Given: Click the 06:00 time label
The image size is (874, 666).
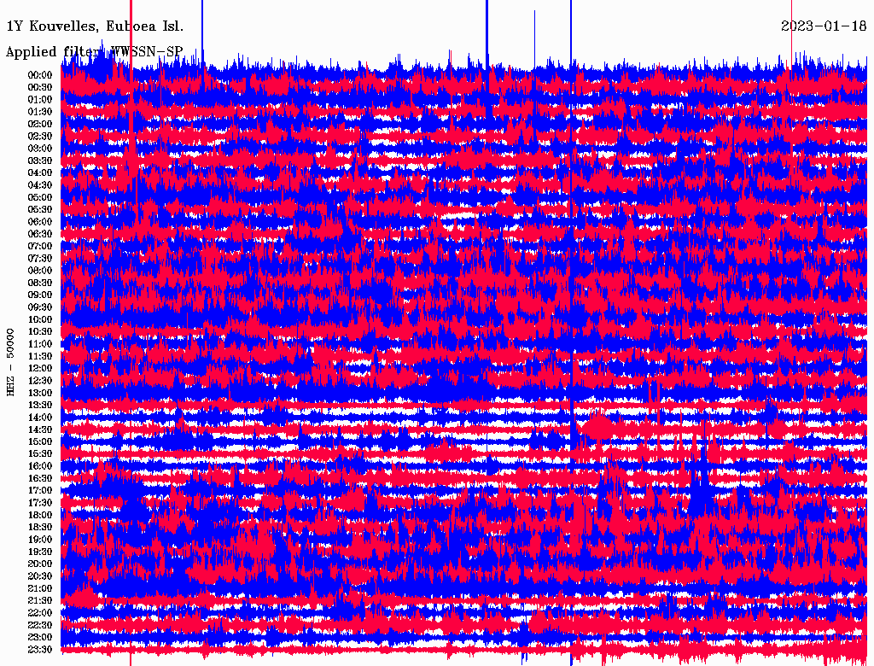Looking at the screenshot, I should pyautogui.click(x=40, y=222).
